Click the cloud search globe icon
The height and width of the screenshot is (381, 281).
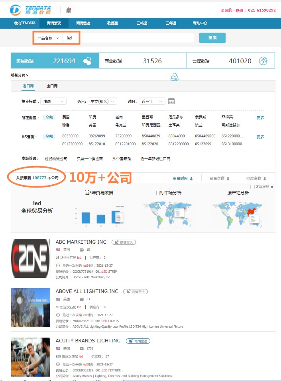[263, 61]
